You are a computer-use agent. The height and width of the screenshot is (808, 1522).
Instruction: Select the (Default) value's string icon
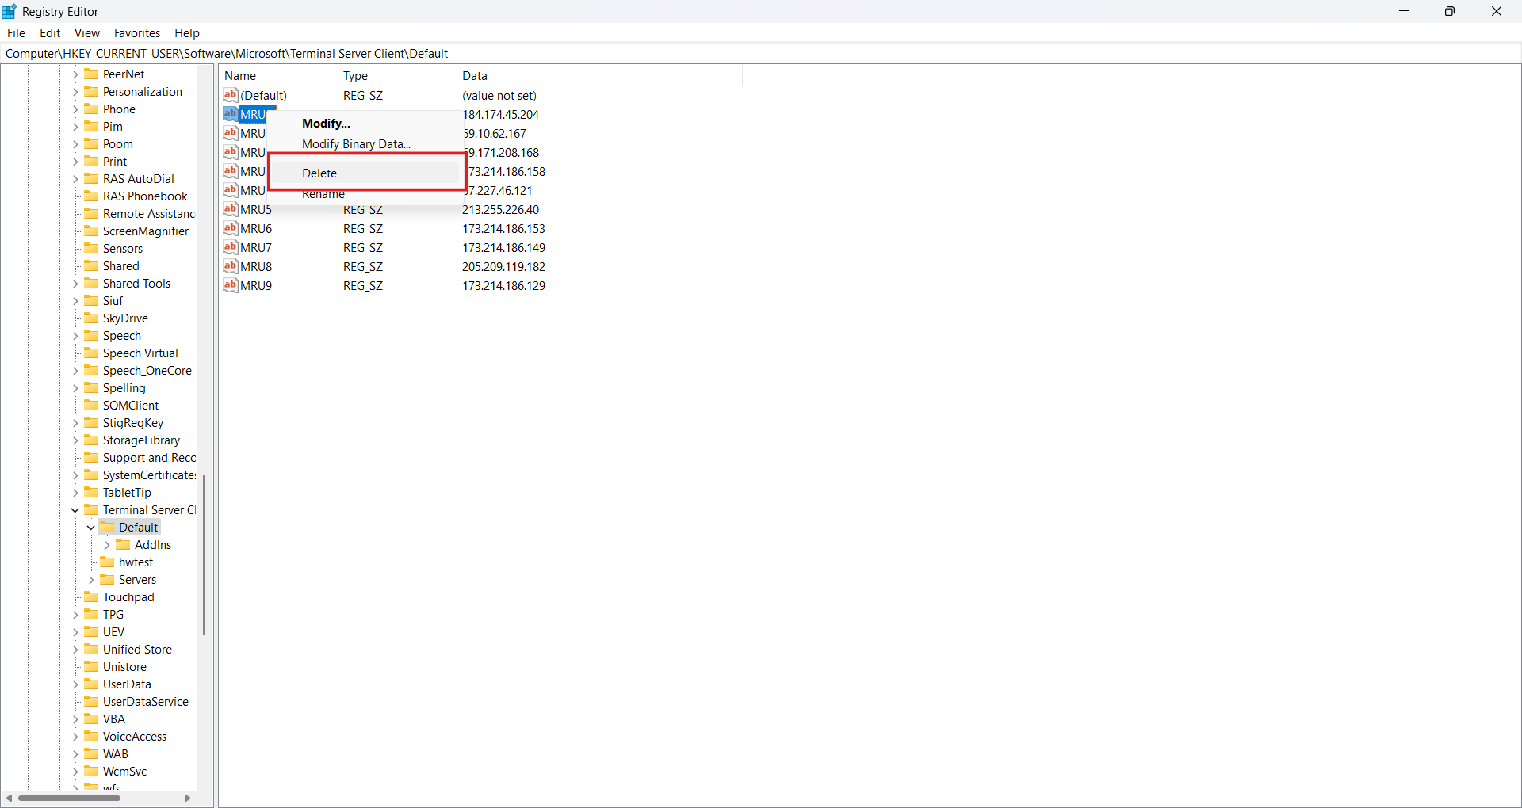tap(231, 95)
